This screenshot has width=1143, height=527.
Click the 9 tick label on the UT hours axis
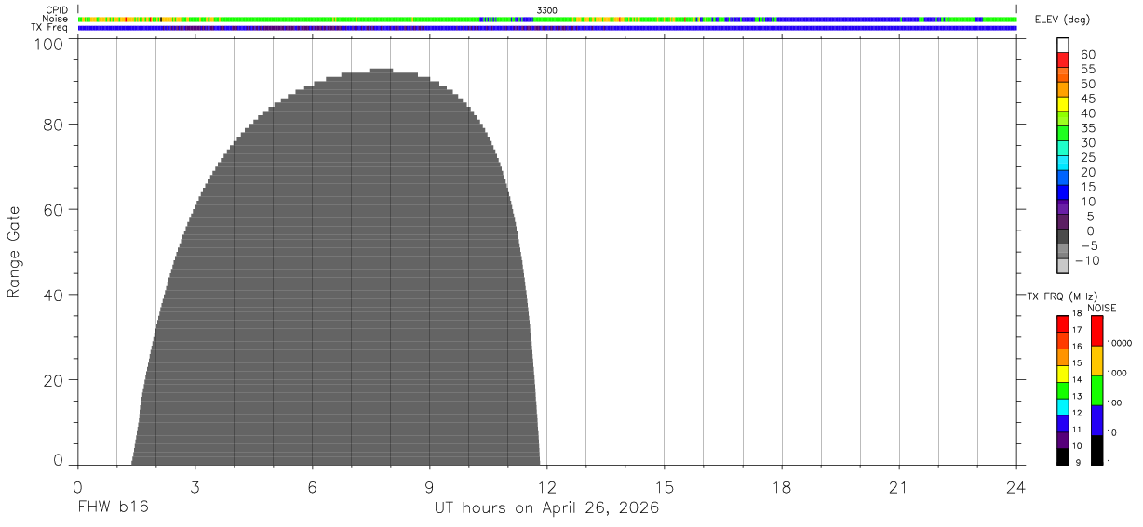429,486
